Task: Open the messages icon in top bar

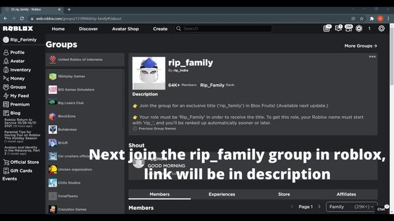Action: (x=339, y=28)
